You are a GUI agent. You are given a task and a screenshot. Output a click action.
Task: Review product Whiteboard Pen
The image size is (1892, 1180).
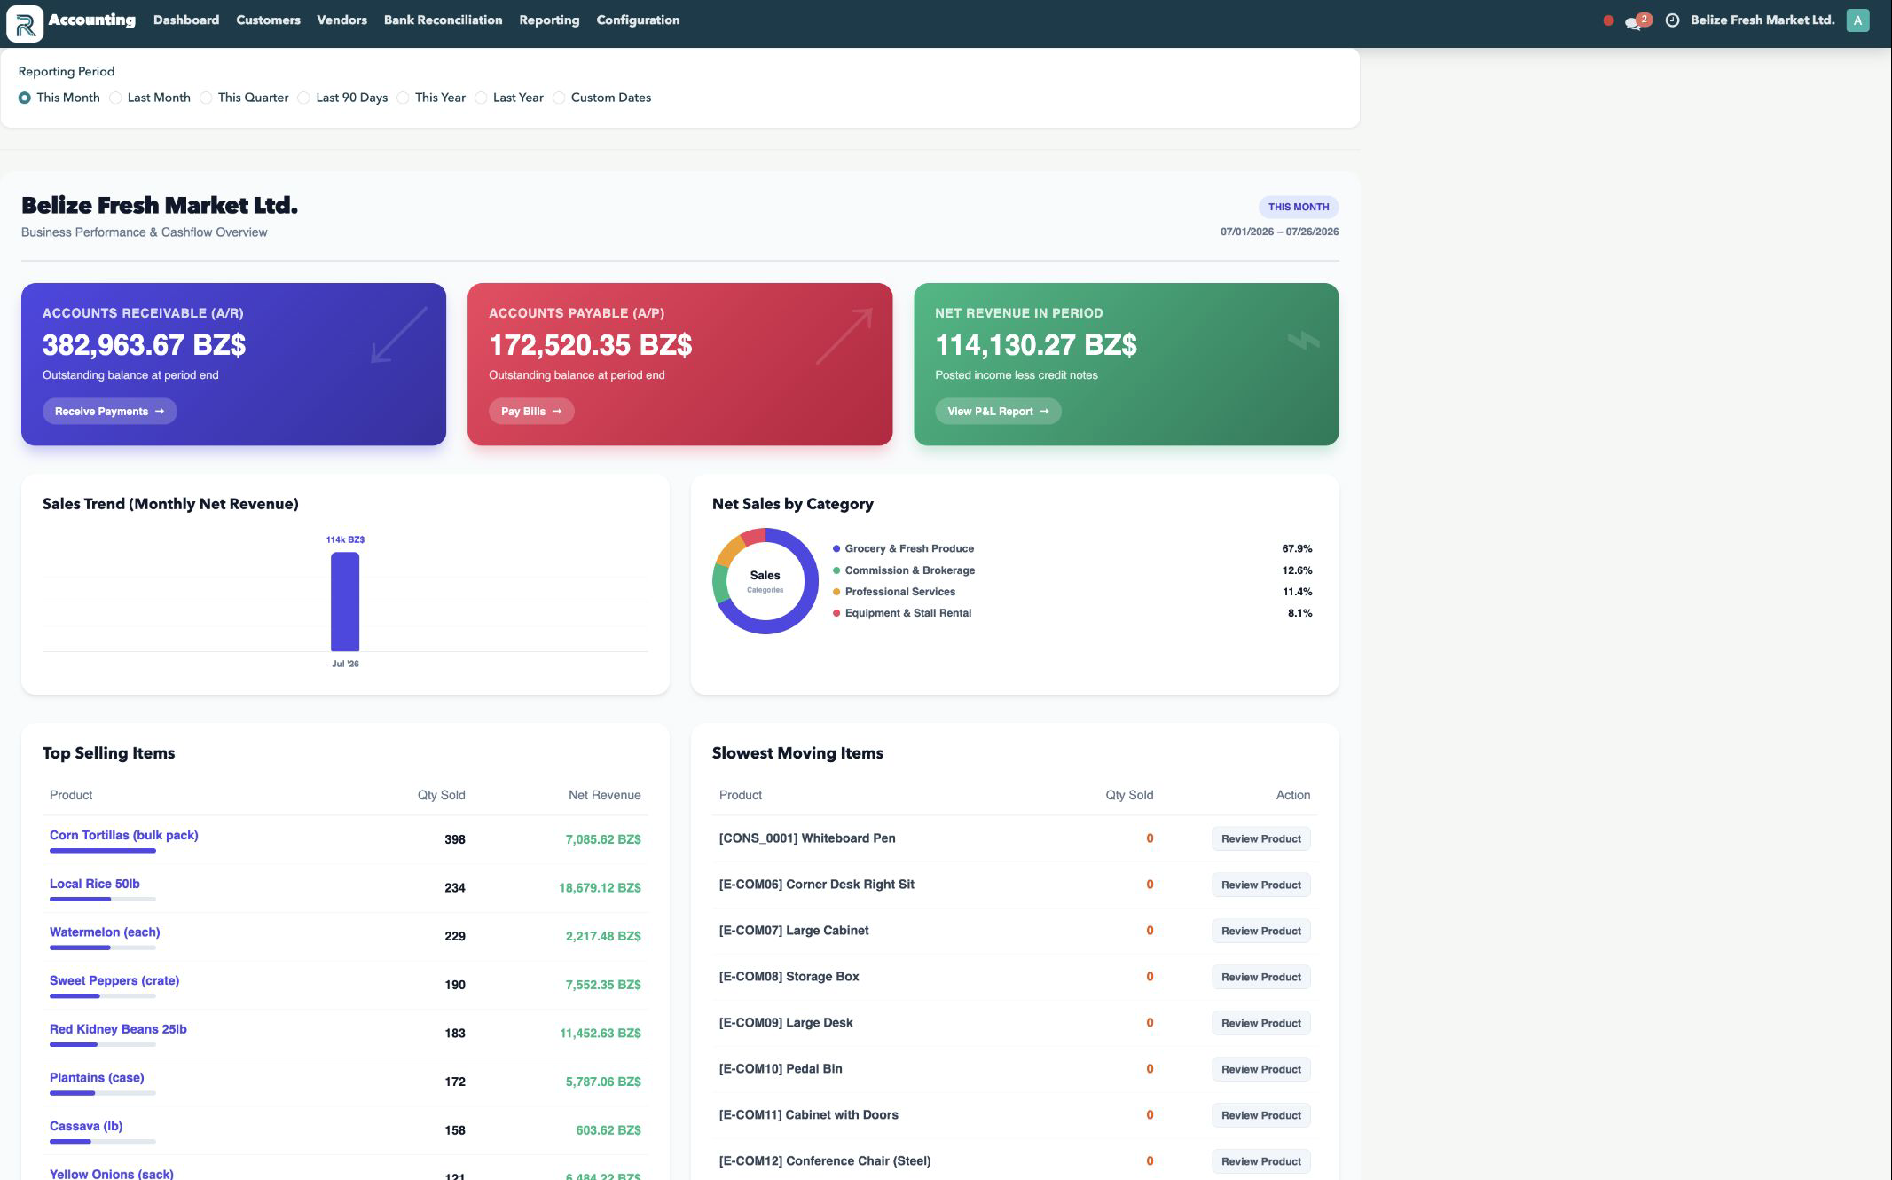(1260, 838)
